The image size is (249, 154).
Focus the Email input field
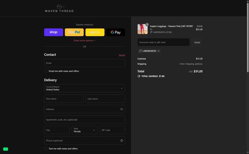84,63
